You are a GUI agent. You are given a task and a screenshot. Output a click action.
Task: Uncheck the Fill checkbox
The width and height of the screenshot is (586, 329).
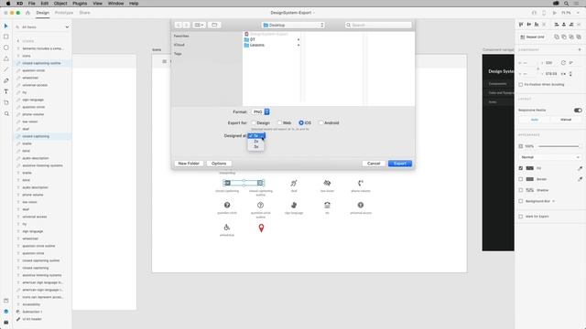pyautogui.click(x=521, y=168)
